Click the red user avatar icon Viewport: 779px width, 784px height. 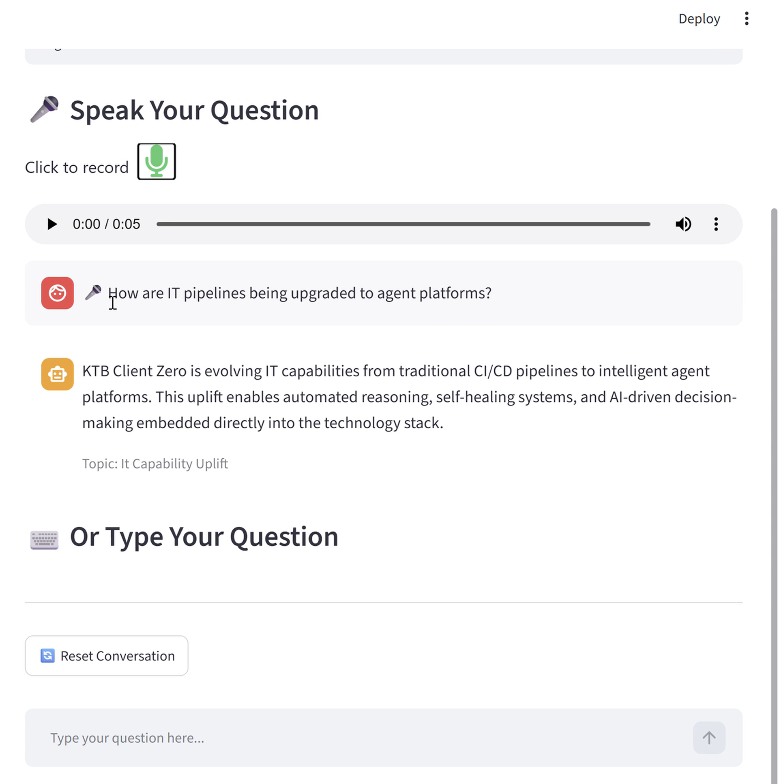click(x=57, y=293)
